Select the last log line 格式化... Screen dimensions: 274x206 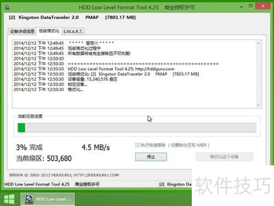coord(48,90)
